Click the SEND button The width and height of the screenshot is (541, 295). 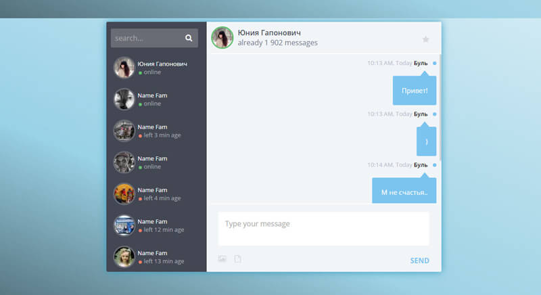(419, 260)
